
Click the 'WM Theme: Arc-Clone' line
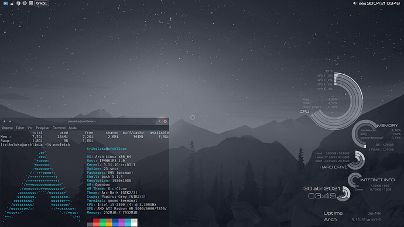pyautogui.click(x=107, y=188)
